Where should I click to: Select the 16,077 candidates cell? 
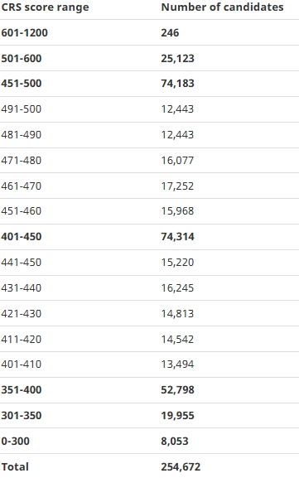click(177, 161)
